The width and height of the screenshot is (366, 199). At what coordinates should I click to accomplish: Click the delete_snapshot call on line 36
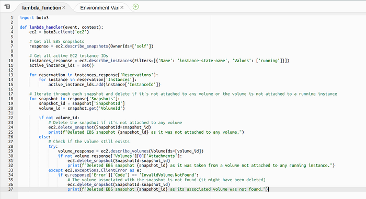tap(119, 184)
